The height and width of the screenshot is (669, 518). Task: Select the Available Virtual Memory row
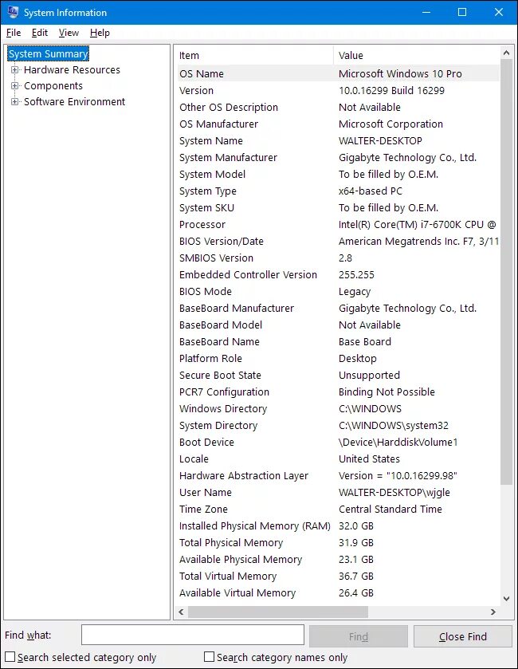pos(338,592)
